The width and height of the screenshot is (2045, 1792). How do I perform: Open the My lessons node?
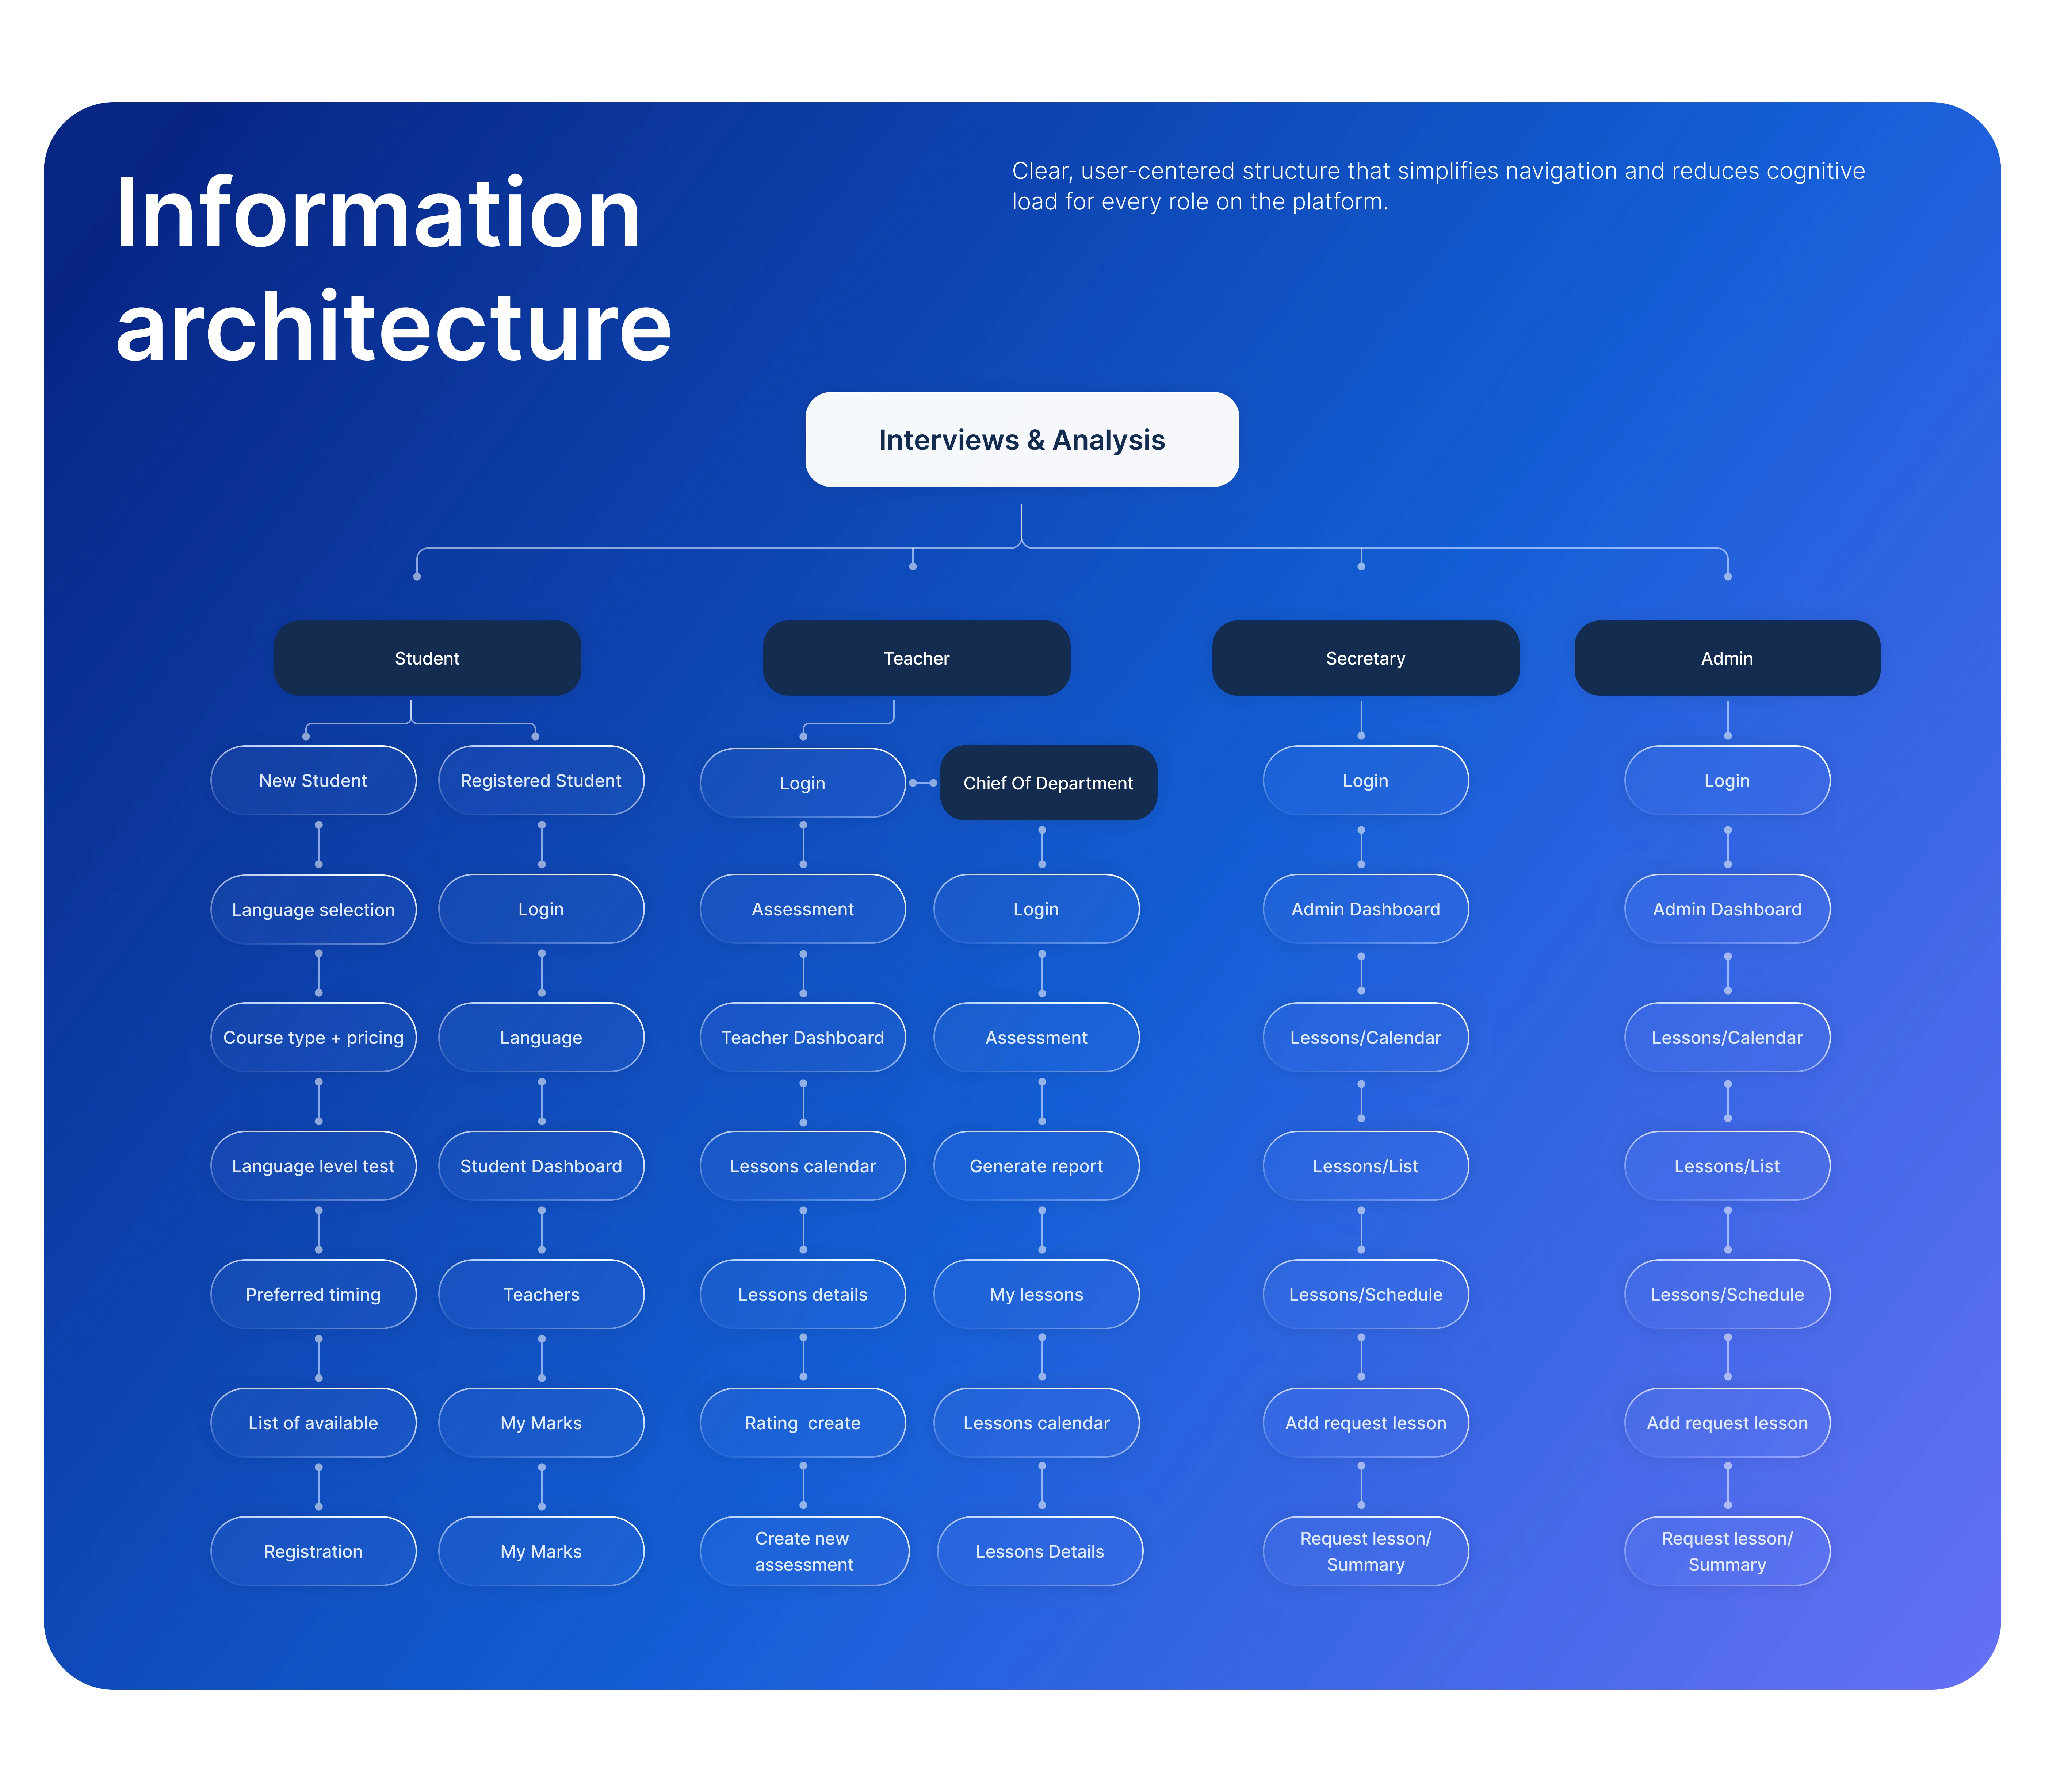coord(1036,1294)
